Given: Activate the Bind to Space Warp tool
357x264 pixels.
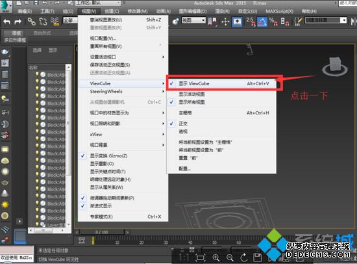Looking at the screenshot, I should point(55,21).
